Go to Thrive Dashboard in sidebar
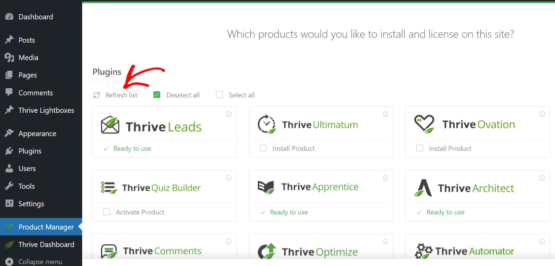555x266 pixels. (46, 244)
